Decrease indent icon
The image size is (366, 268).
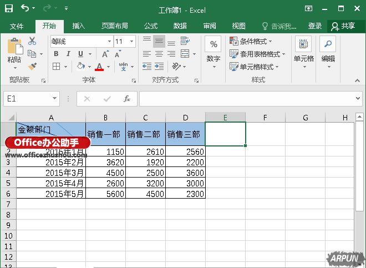[147, 67]
